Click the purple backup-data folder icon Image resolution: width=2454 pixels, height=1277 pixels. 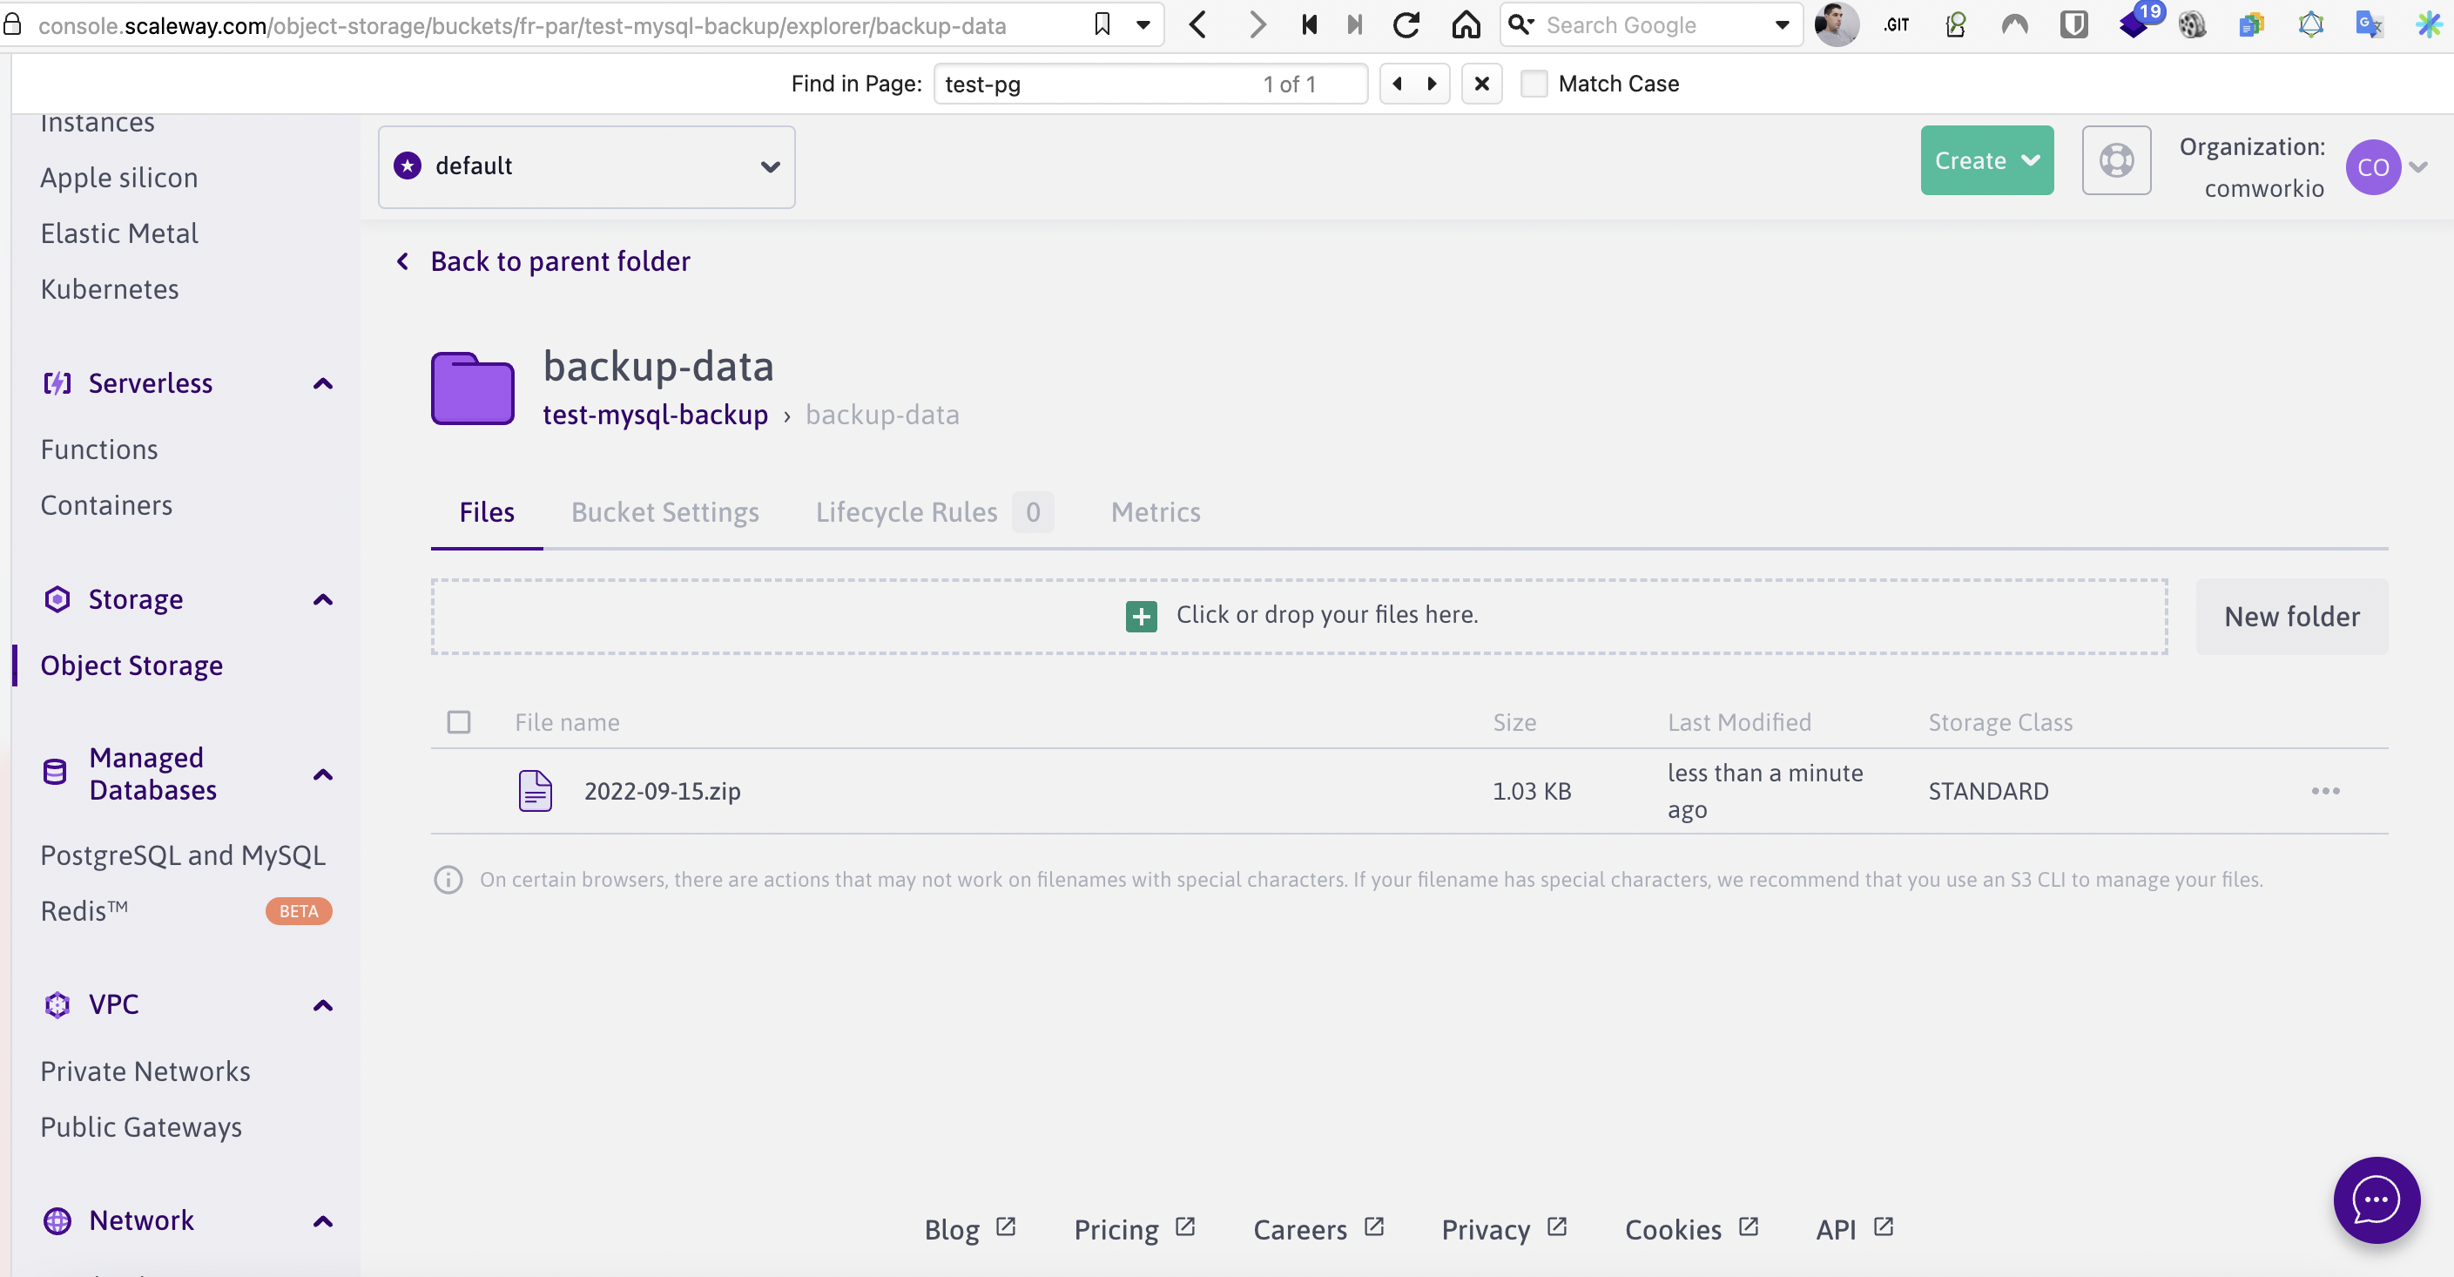tap(473, 389)
